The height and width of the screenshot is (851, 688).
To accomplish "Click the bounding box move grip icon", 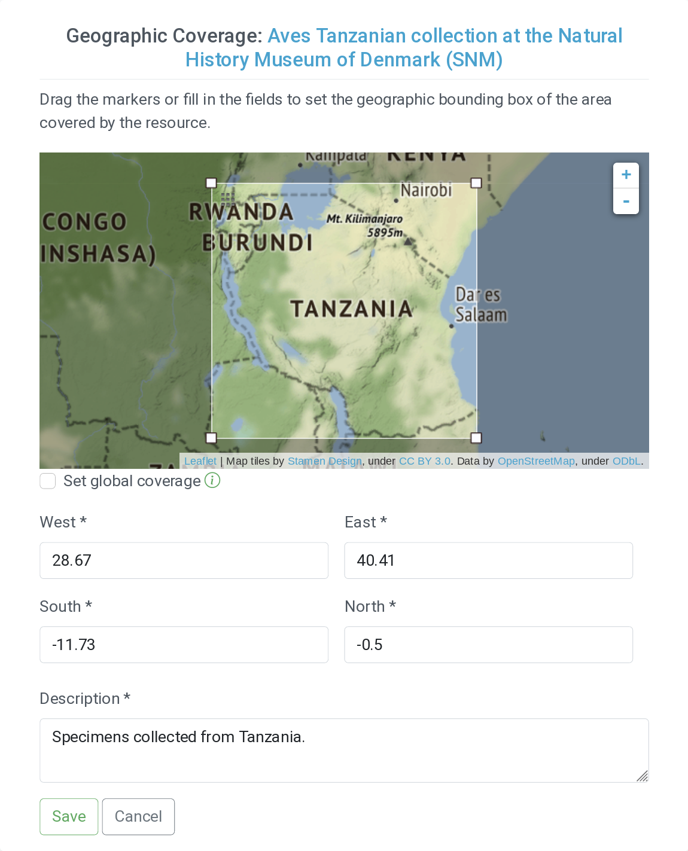I will (x=227, y=198).
